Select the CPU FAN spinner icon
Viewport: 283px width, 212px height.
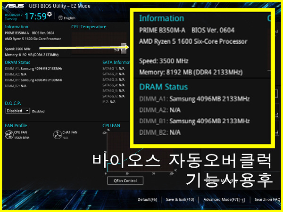pos(9,135)
